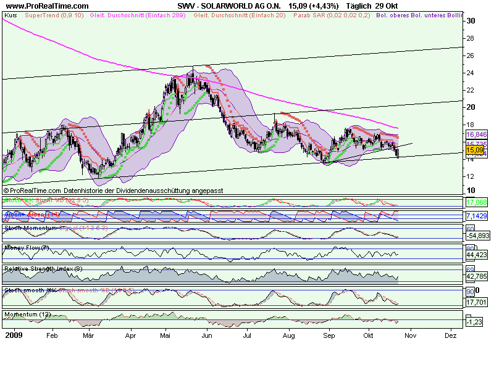Image resolution: width=494 pixels, height=370 pixels.
Task: Click the 20 price axis label
Action: point(471,107)
